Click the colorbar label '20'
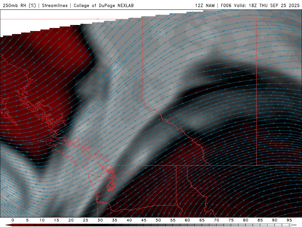This screenshot has height=227, width=302. point(71,220)
